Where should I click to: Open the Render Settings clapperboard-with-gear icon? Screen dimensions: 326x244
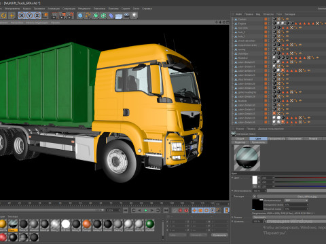point(70,16)
